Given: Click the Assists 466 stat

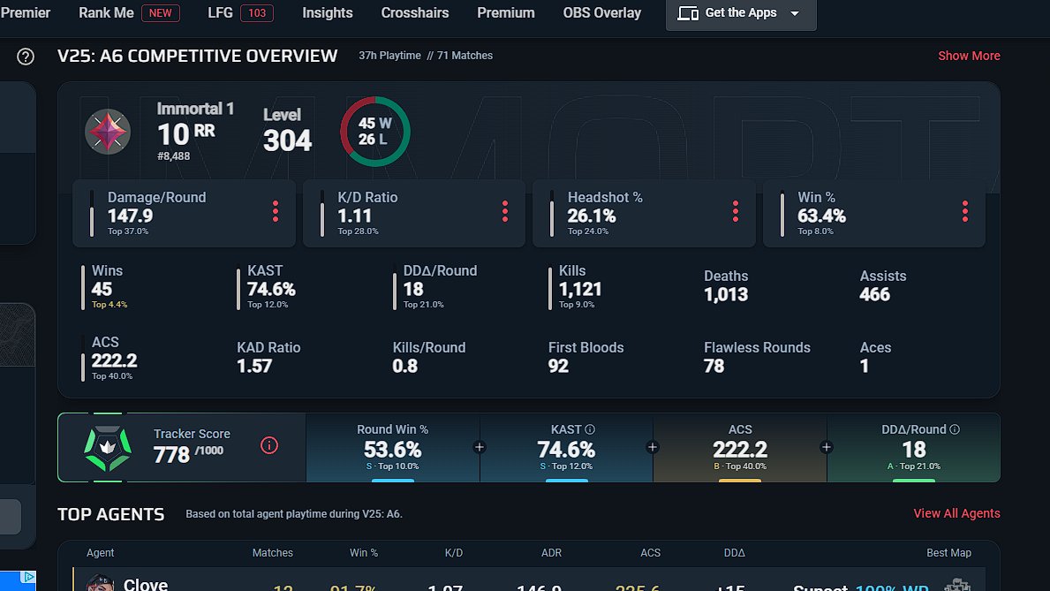Looking at the screenshot, I should tap(882, 285).
